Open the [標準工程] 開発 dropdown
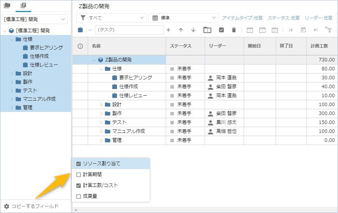Screen dimensions: 338x213 click(x=35, y=19)
